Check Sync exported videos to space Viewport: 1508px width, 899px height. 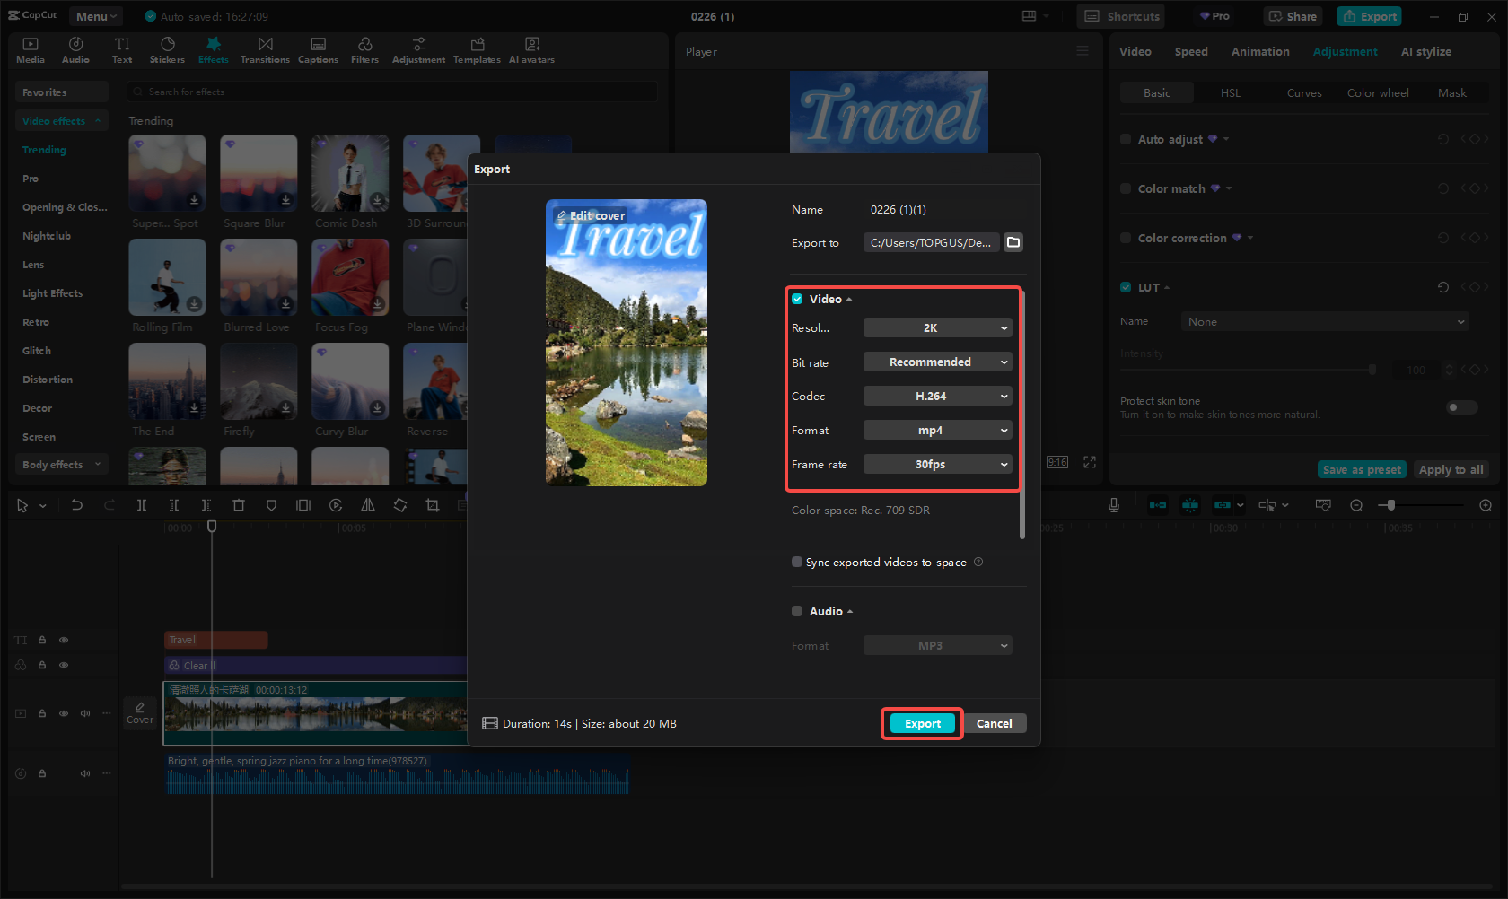pyautogui.click(x=797, y=562)
